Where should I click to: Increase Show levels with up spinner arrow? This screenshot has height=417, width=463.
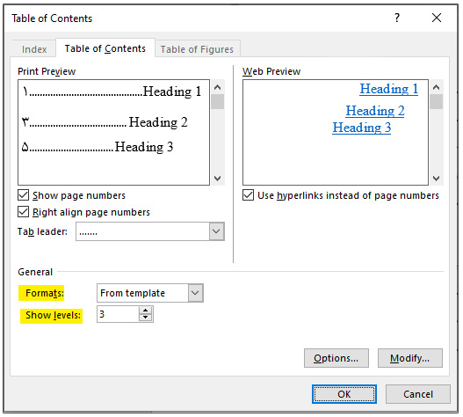[x=145, y=311]
